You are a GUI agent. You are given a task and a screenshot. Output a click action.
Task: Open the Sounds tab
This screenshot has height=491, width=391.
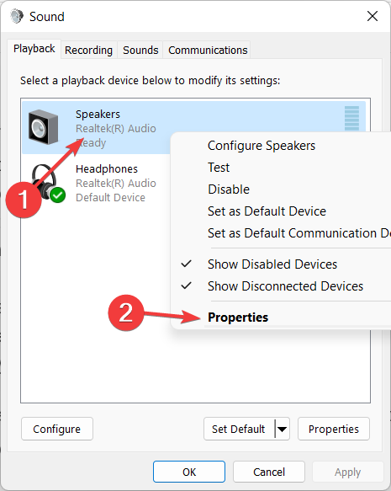(140, 50)
